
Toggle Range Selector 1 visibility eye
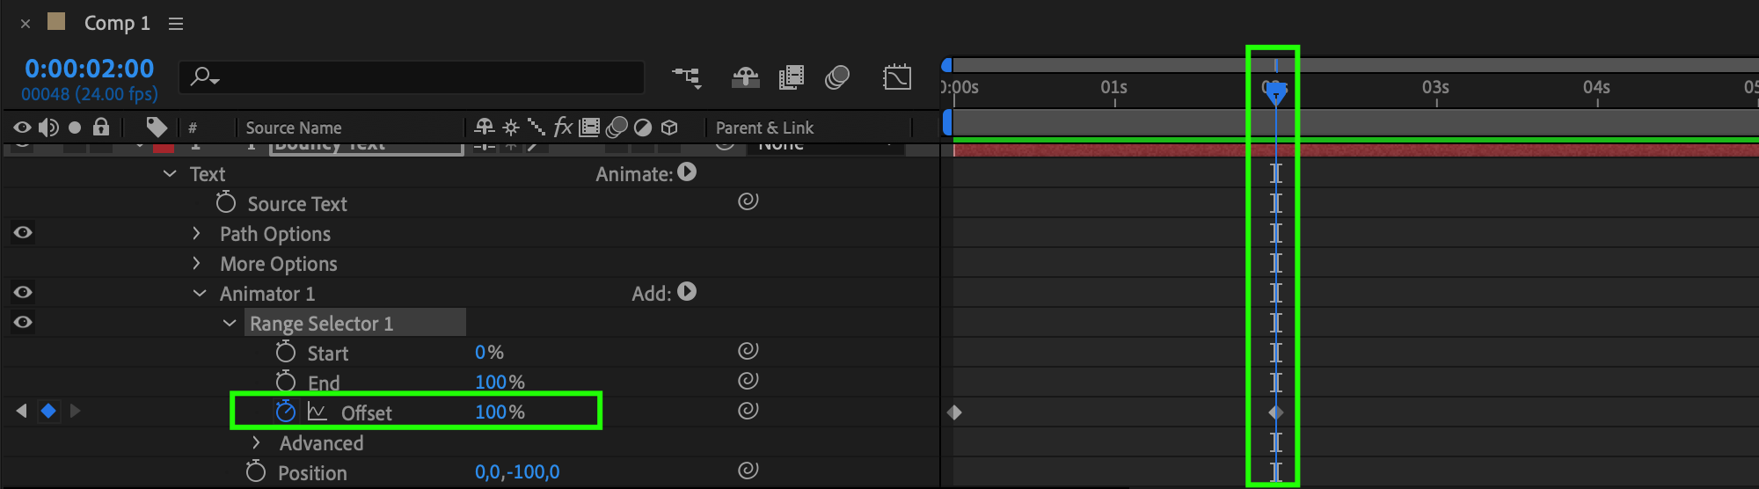pyautogui.click(x=23, y=322)
